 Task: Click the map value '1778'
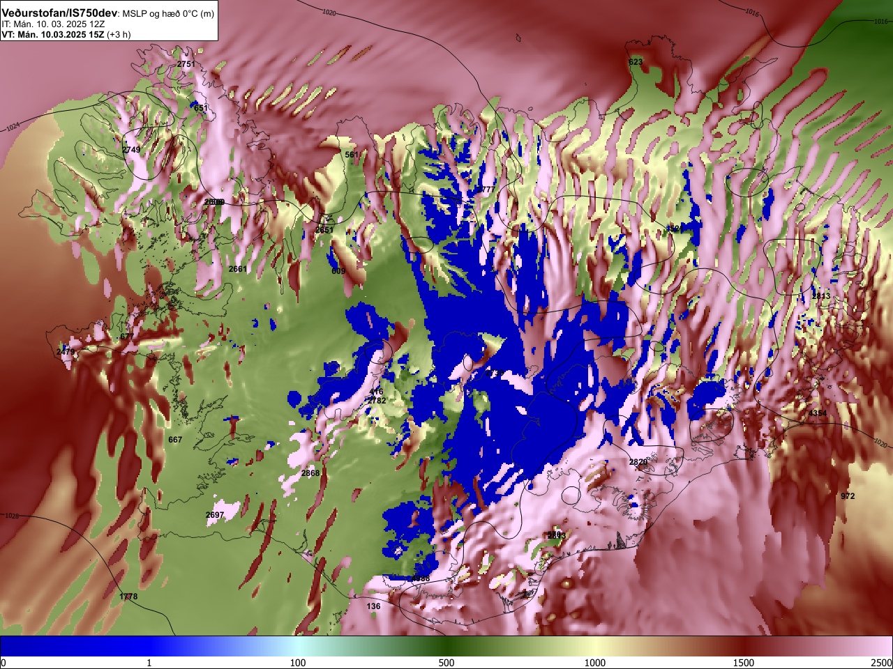tap(128, 597)
